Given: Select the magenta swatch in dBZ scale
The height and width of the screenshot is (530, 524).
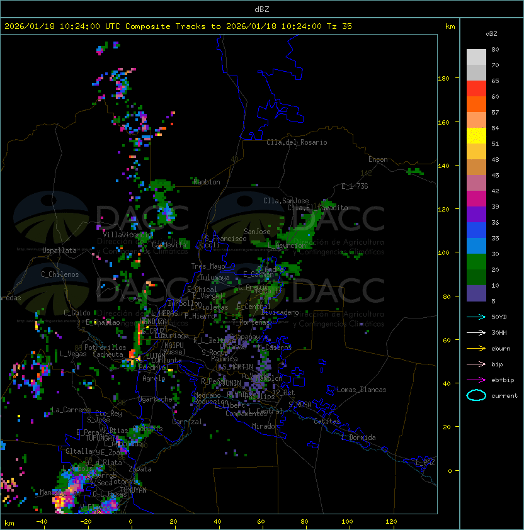Looking at the screenshot, I should point(476,199).
